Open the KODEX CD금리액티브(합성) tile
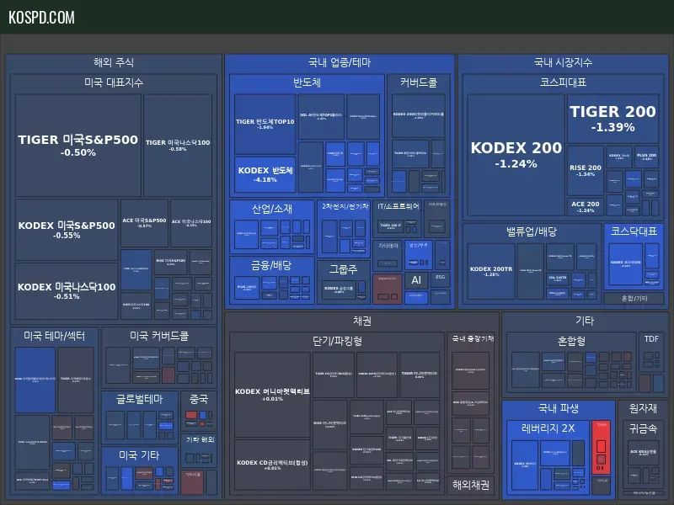 coord(272,465)
